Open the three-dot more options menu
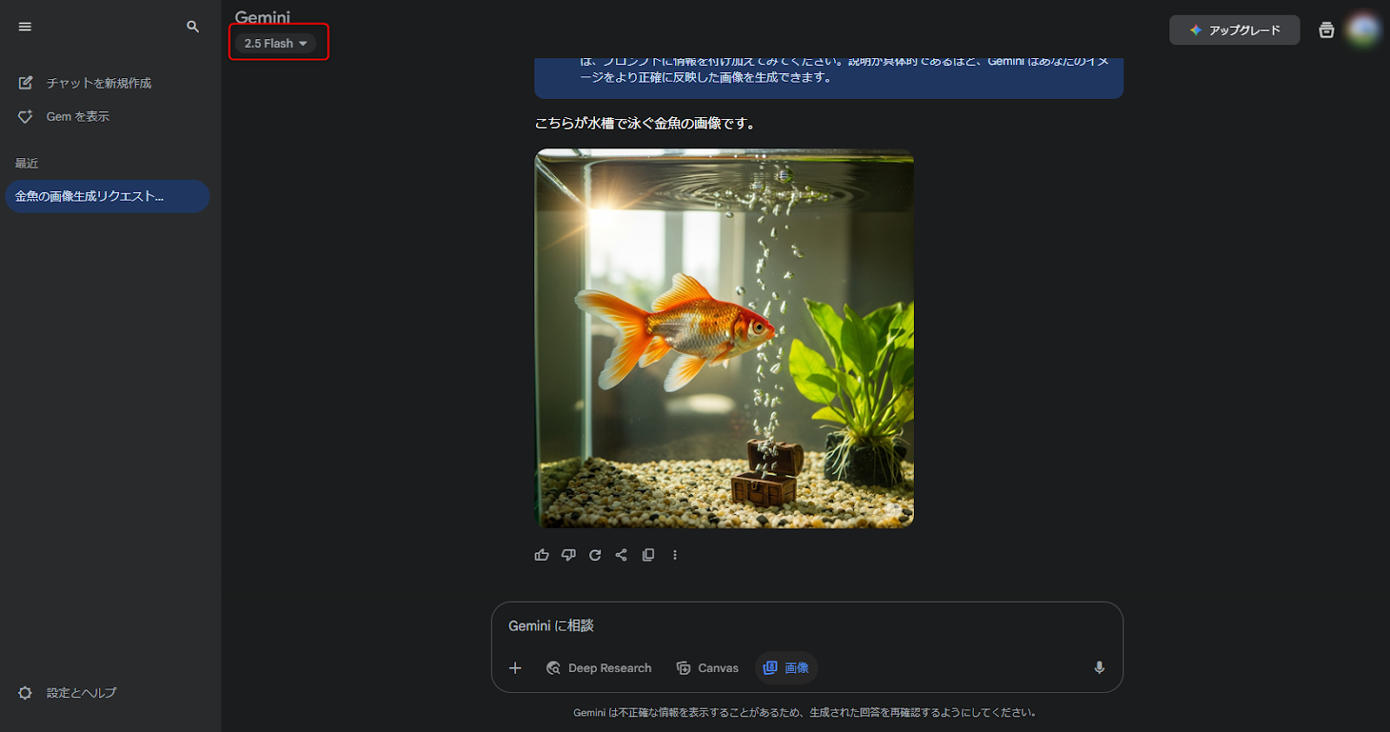1390x732 pixels. click(675, 555)
